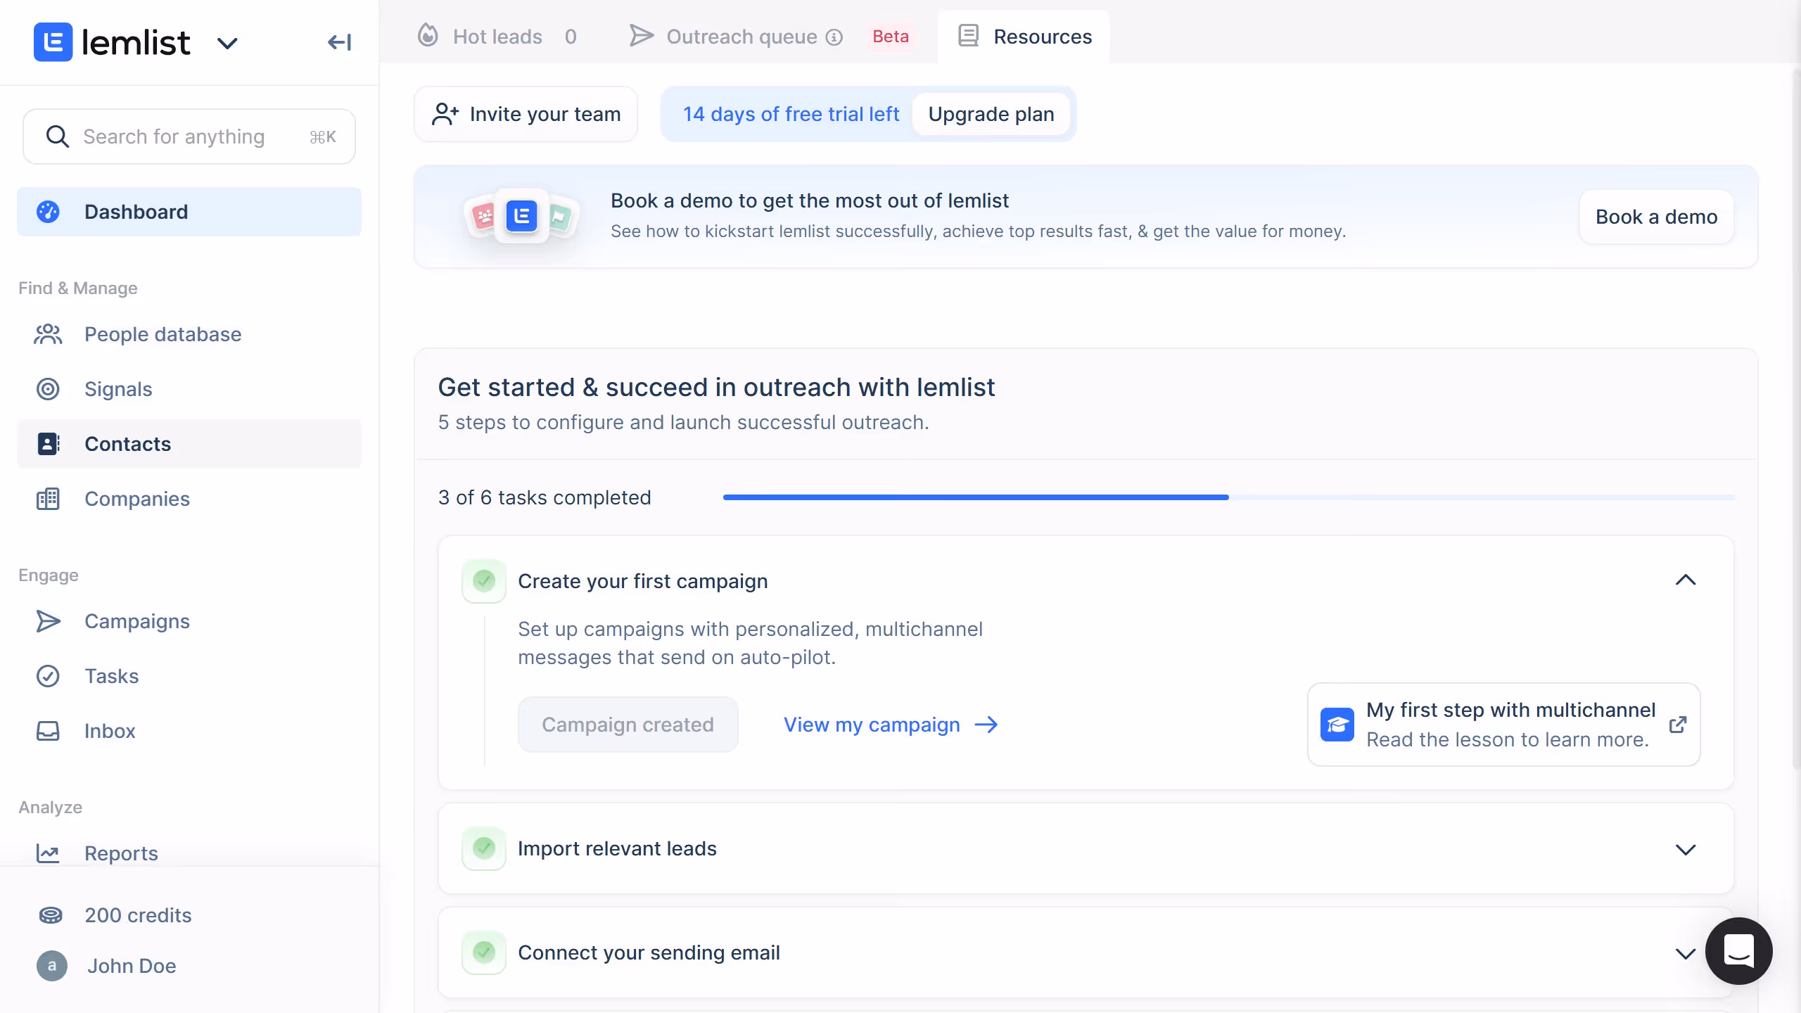Click the Dashboard gauge icon
The height and width of the screenshot is (1013, 1801).
point(48,212)
